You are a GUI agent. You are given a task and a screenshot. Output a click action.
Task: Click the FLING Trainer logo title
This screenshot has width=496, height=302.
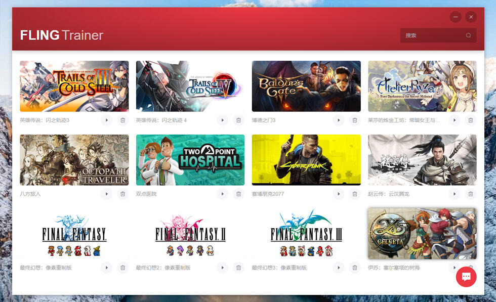pyautogui.click(x=62, y=35)
